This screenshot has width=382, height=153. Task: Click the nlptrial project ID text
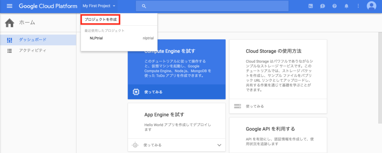click(148, 38)
